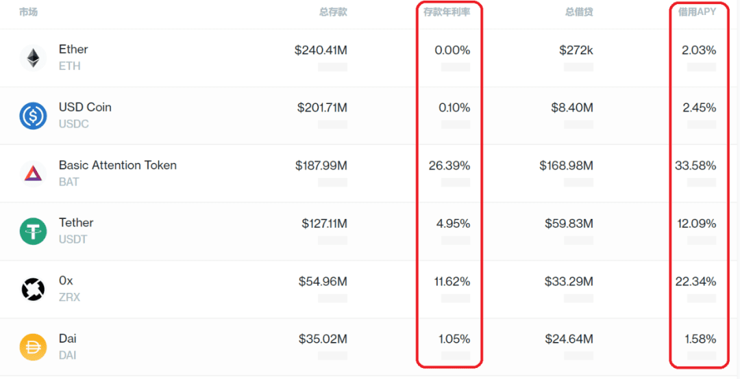Image resolution: width=740 pixels, height=379 pixels.
Task: Sort by 存款年利率 column header
Action: tap(447, 12)
